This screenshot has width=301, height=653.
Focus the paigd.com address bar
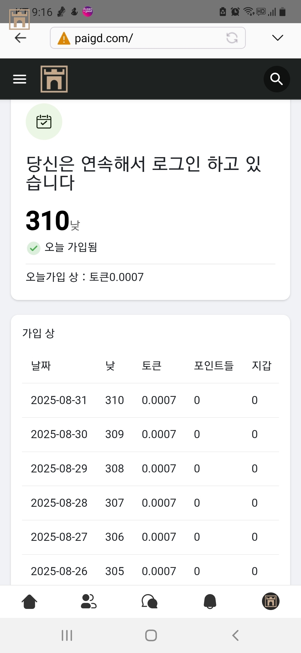pos(148,38)
